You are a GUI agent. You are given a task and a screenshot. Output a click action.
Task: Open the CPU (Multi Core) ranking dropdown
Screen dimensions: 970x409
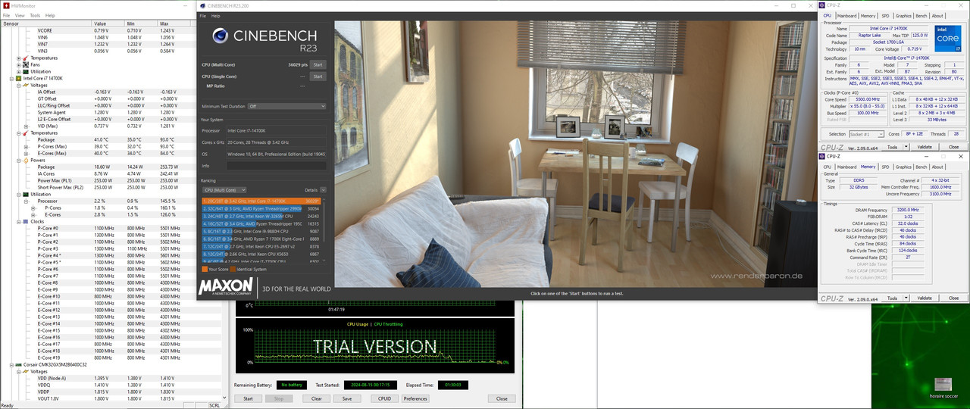click(x=224, y=190)
